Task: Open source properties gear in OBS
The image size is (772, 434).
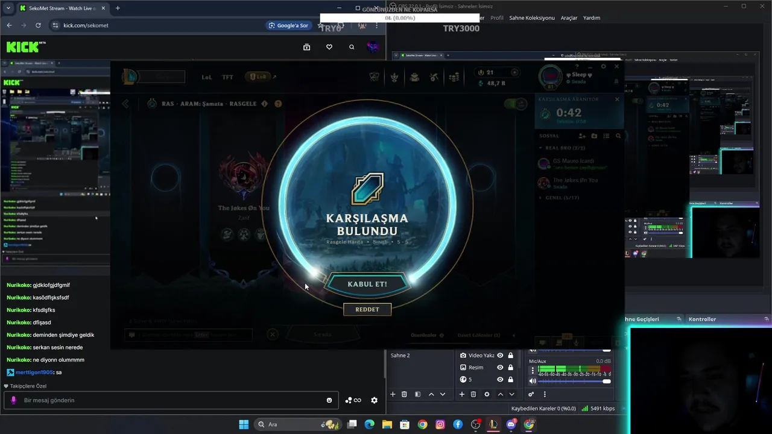Action: [x=487, y=394]
